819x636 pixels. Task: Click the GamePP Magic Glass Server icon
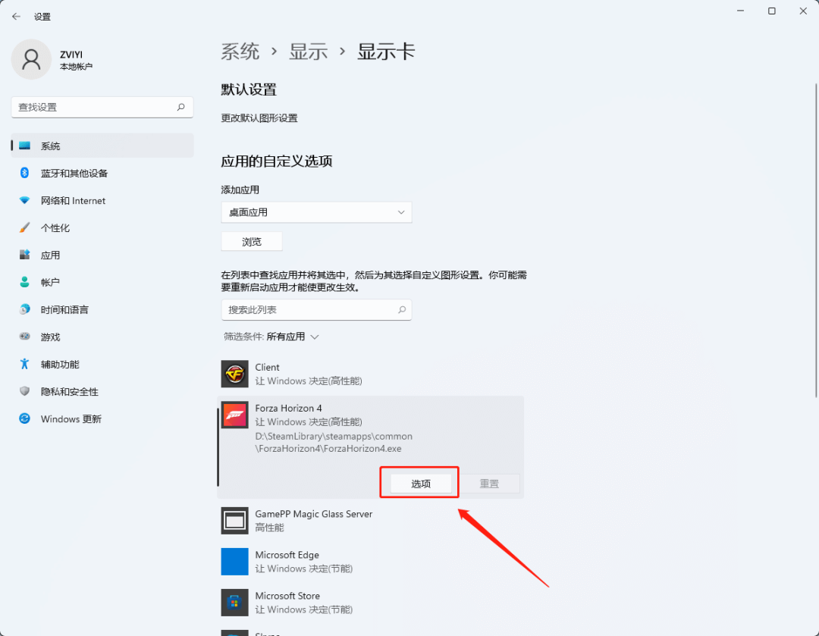(x=234, y=520)
